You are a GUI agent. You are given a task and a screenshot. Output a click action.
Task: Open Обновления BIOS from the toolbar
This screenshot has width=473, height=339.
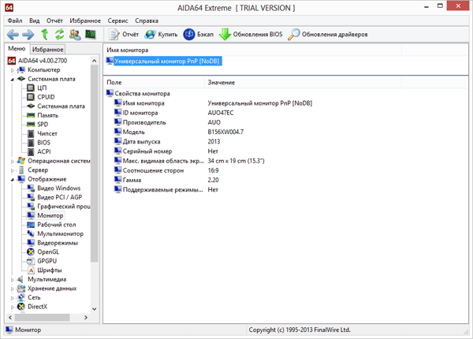[x=251, y=35]
